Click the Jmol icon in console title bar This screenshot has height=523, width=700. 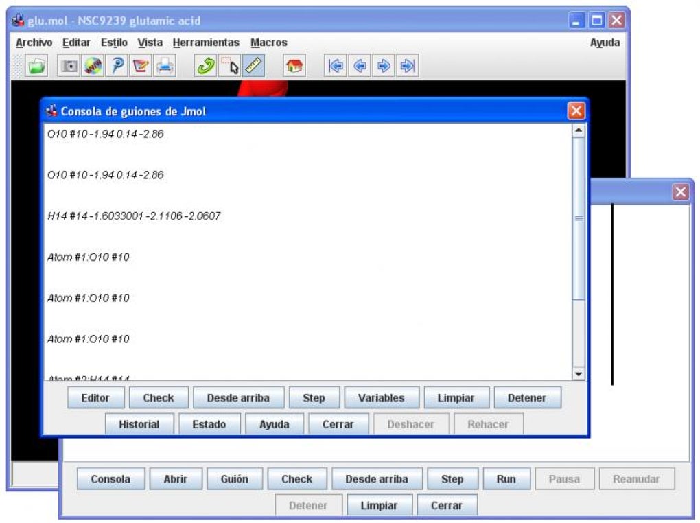click(51, 111)
